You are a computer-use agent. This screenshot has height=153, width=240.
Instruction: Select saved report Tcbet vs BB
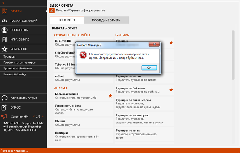(65, 66)
